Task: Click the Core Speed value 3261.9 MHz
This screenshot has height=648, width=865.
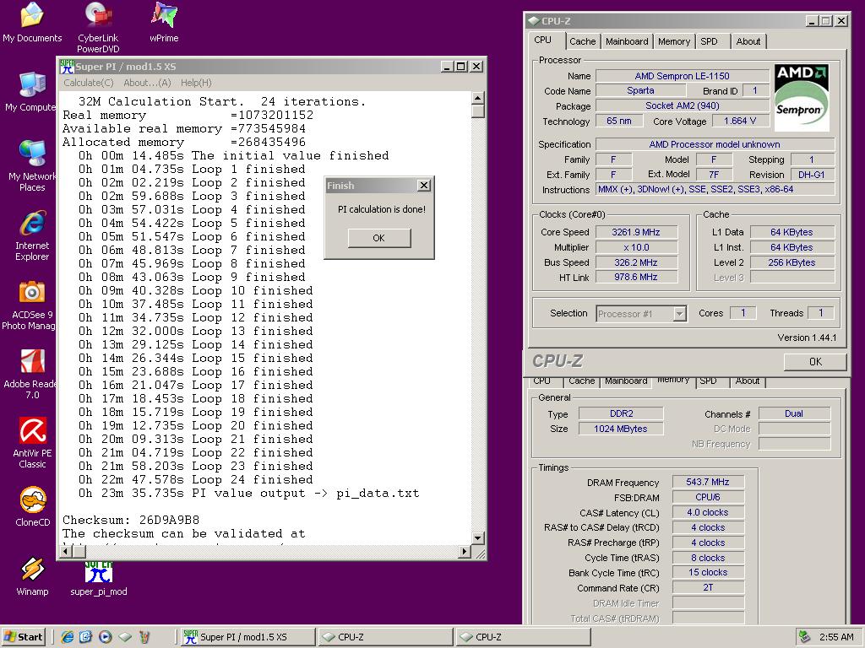Action: 636,232
